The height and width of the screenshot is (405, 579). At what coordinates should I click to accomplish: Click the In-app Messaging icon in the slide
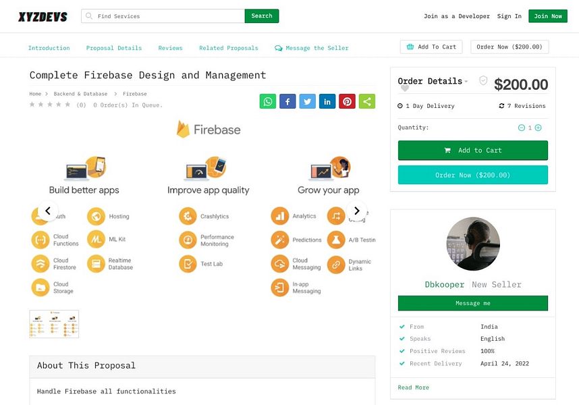coord(280,288)
